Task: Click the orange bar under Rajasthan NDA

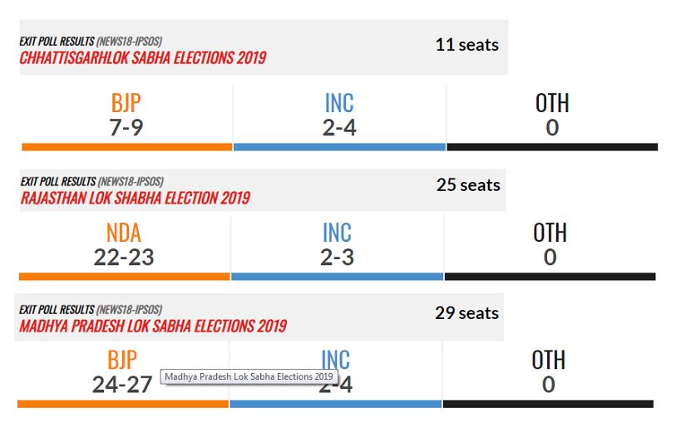Action: [124, 277]
